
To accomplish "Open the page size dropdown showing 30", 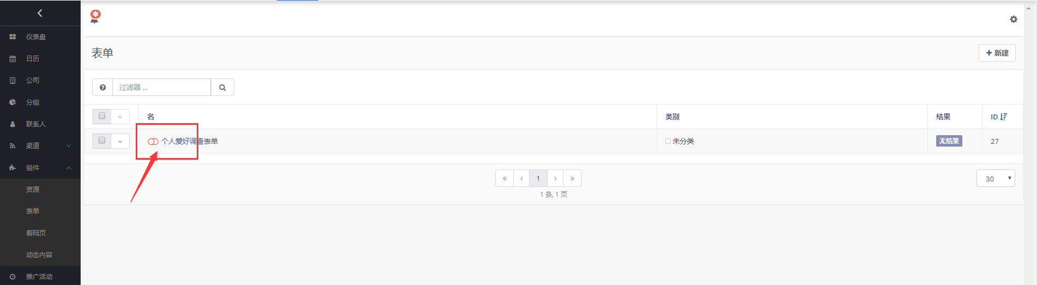I will pos(995,179).
